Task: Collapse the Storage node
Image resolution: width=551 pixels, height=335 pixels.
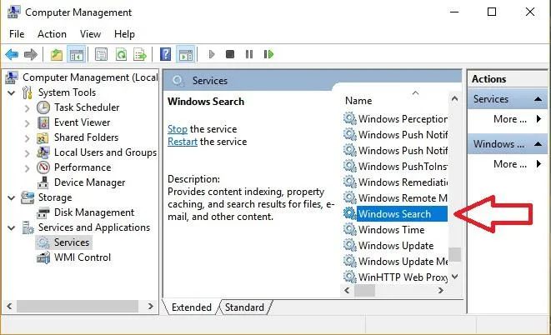Action: [12, 198]
